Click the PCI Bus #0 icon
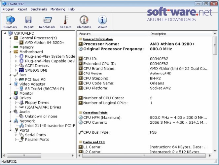The image size is (219, 165). (x=21, y=79)
